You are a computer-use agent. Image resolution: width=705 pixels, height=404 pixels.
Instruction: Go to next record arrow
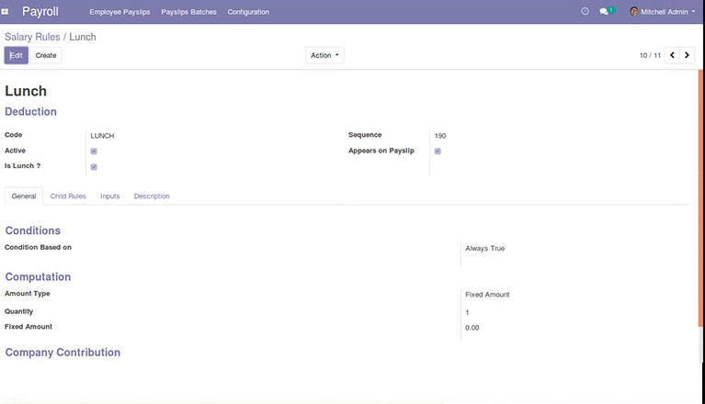click(x=687, y=55)
